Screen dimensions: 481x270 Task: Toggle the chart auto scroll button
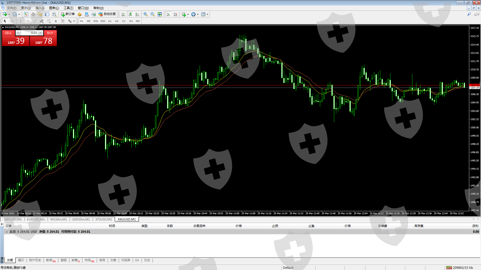tap(168, 14)
